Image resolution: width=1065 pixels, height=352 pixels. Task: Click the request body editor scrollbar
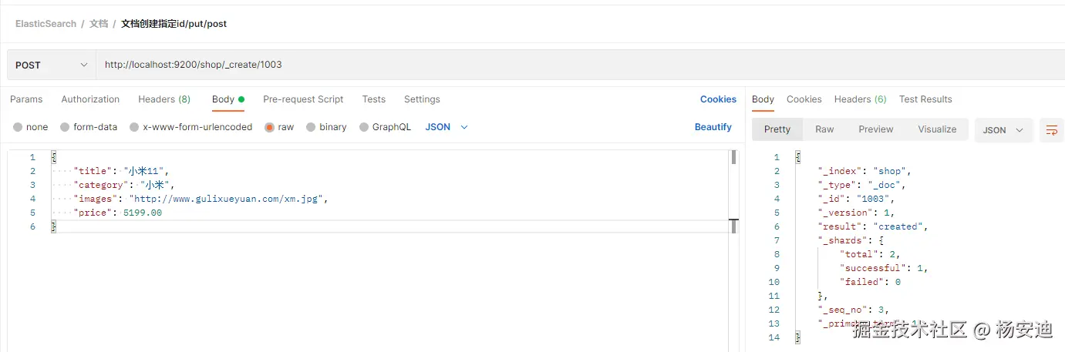point(733,157)
